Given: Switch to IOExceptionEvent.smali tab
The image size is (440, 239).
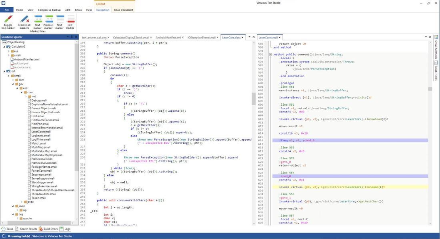Looking at the screenshot, I should coord(202,37).
